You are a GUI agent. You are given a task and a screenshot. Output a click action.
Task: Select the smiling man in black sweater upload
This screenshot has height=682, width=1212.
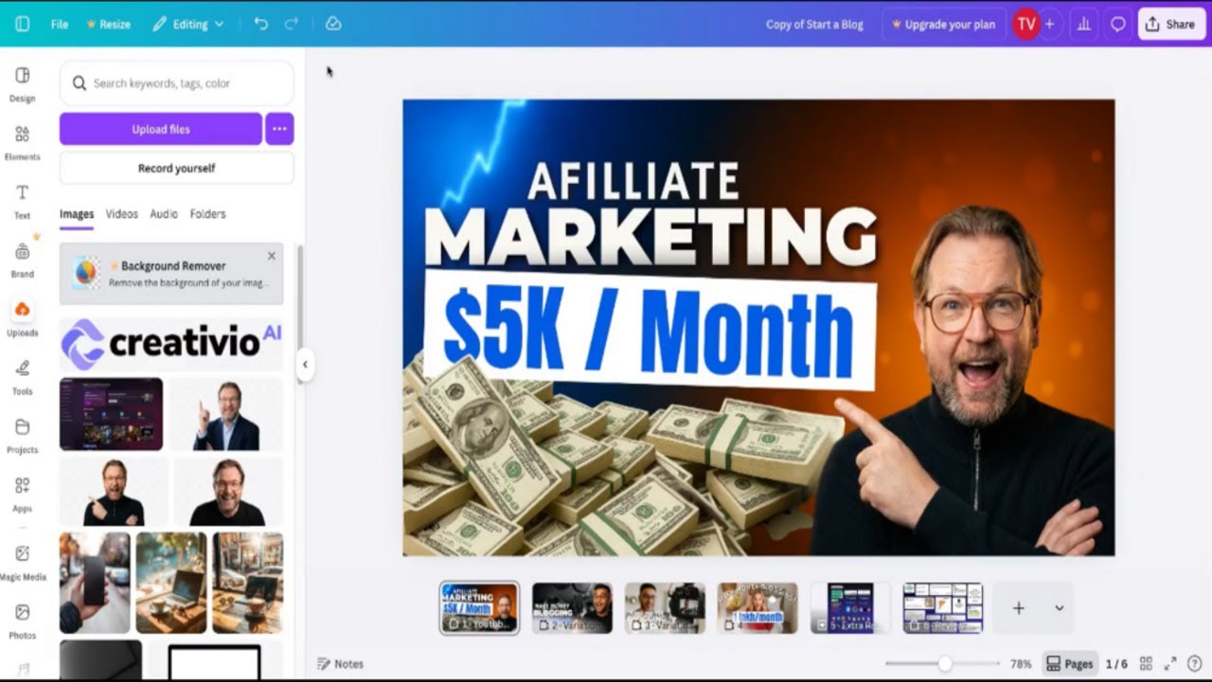pyautogui.click(x=228, y=492)
